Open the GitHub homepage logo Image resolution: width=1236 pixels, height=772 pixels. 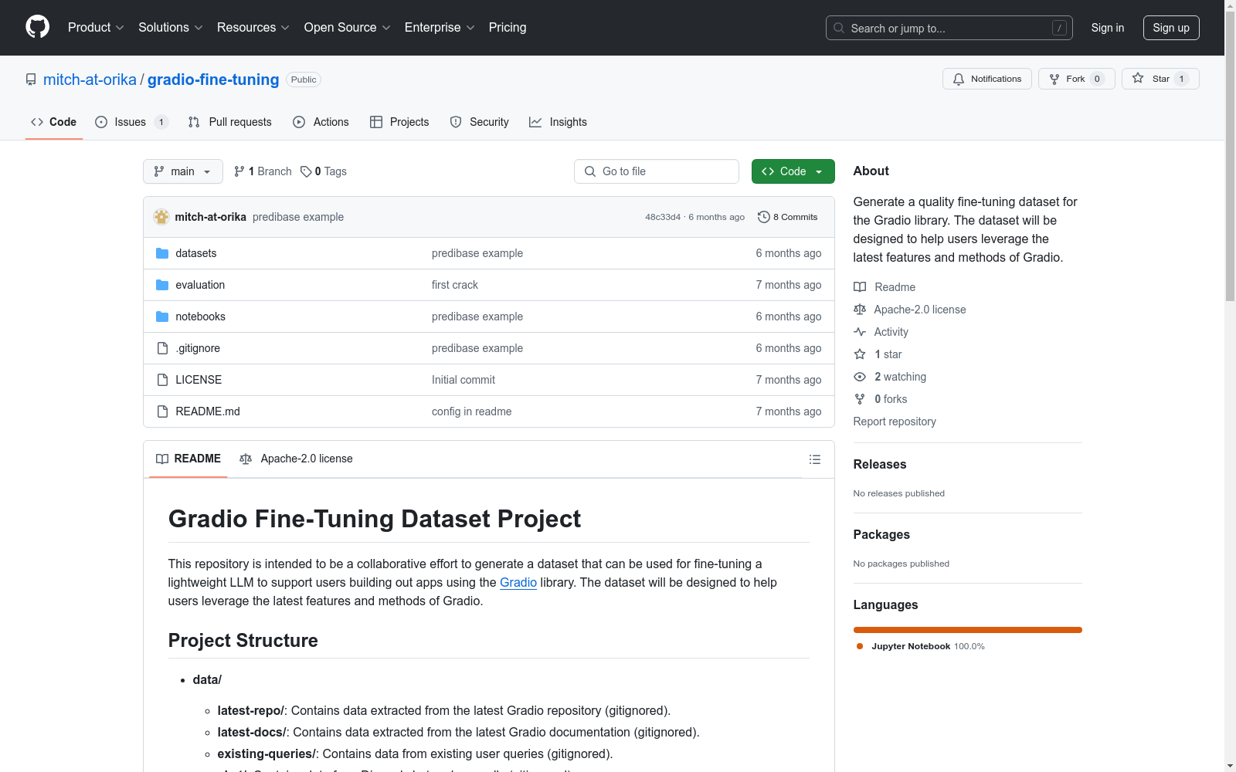pyautogui.click(x=37, y=27)
